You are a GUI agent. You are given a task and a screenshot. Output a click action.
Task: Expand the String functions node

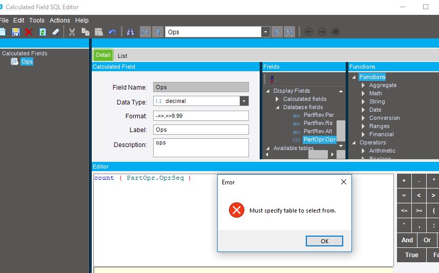[x=363, y=101]
